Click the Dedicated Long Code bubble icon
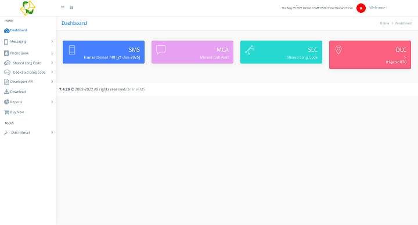The width and height of the screenshot is (418, 225). click(x=7, y=72)
